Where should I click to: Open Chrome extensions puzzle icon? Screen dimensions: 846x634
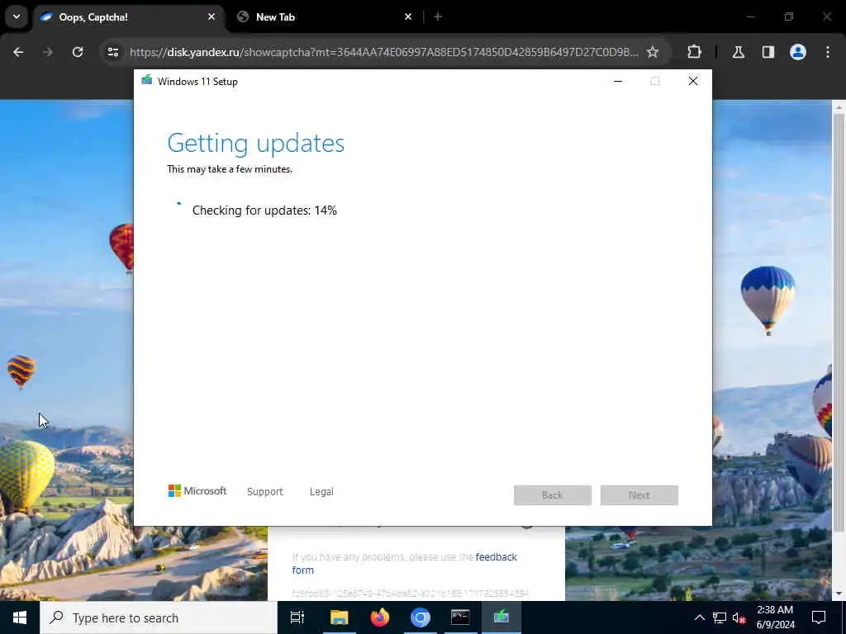click(x=694, y=52)
